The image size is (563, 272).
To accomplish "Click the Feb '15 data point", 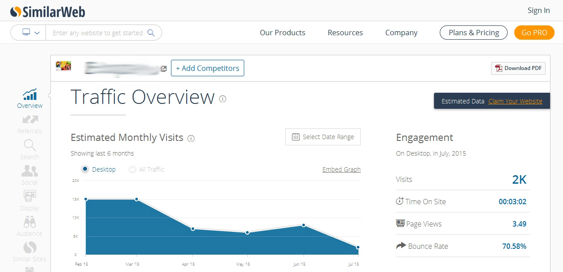I will click(86, 199).
